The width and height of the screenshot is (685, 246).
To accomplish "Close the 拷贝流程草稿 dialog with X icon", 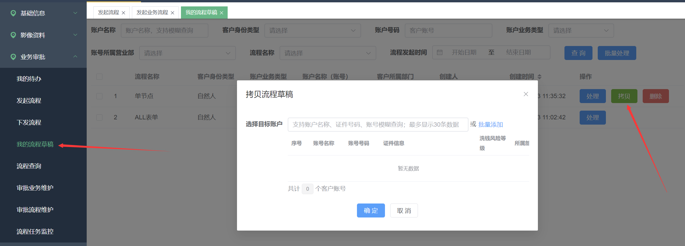I will click(x=526, y=94).
